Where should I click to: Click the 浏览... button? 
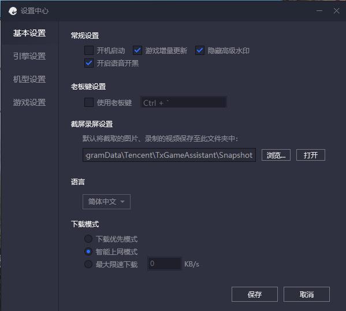(x=276, y=155)
